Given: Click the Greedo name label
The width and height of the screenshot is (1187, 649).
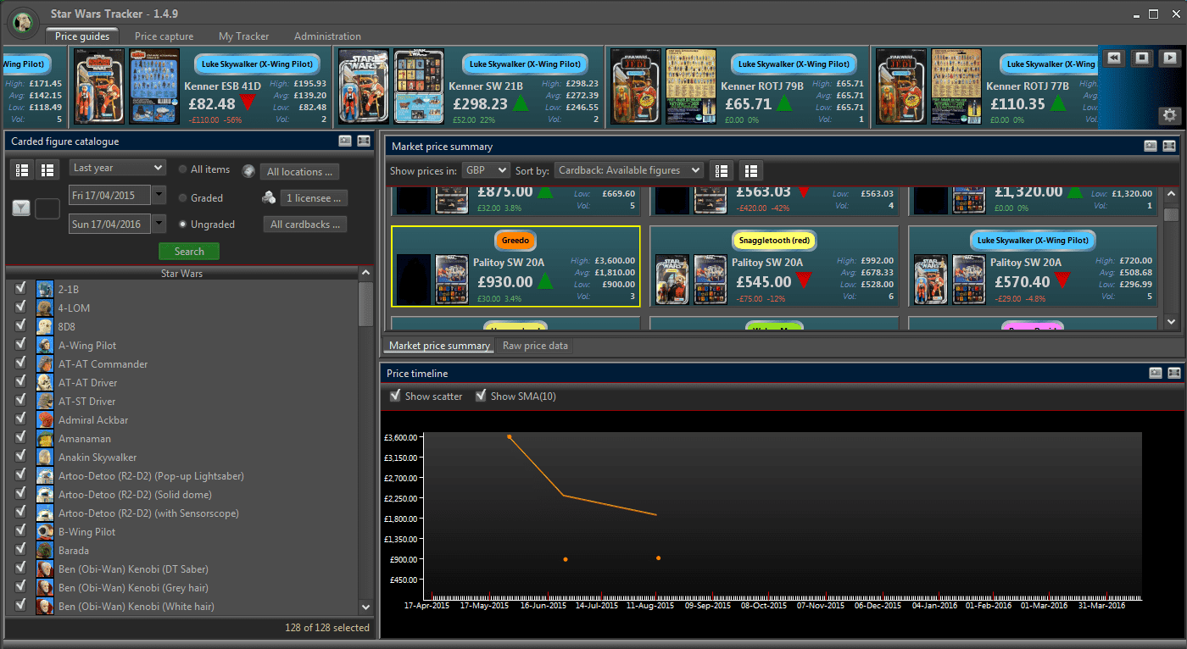Looking at the screenshot, I should [515, 241].
